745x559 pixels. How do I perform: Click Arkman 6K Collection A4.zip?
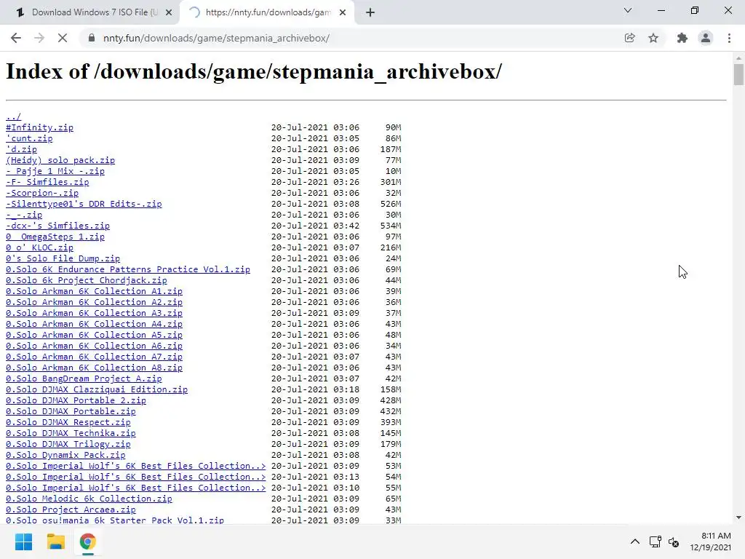pyautogui.click(x=94, y=324)
